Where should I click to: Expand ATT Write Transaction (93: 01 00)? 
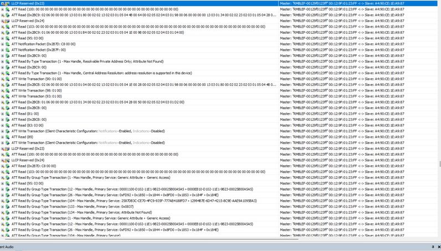(2, 96)
